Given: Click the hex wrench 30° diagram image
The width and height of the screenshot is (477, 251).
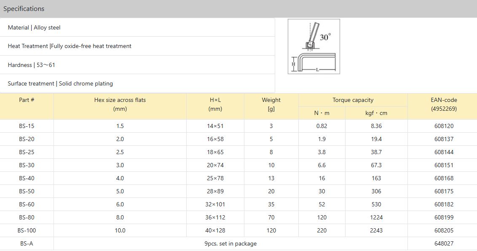Looking at the screenshot, I should coord(314,46).
